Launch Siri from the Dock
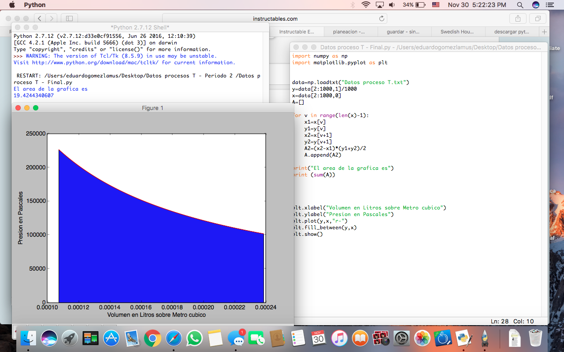Image resolution: width=564 pixels, height=352 pixels. tap(49, 338)
